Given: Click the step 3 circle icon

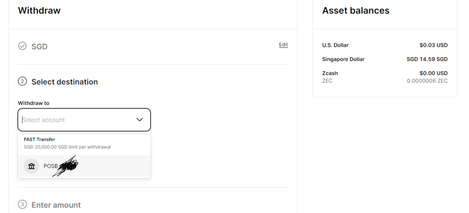Looking at the screenshot, I should 22,205.
